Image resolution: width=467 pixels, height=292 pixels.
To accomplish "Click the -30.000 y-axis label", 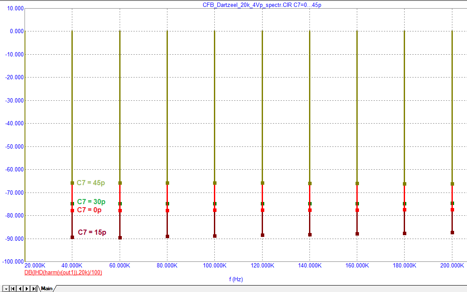I will coord(15,100).
